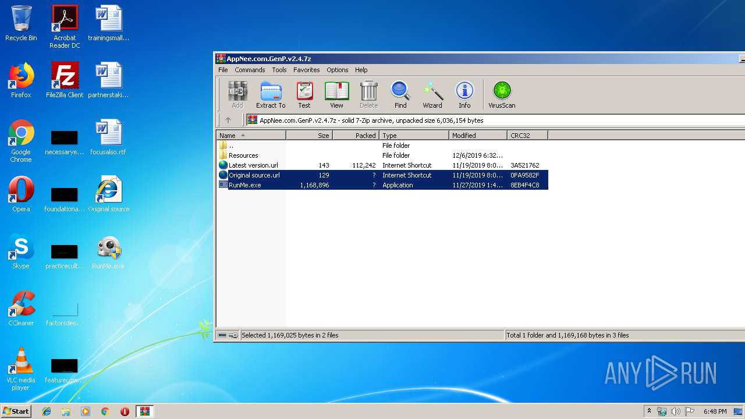Click the taskbar clock 6:48 PM
This screenshot has width=745, height=419.
pos(715,411)
